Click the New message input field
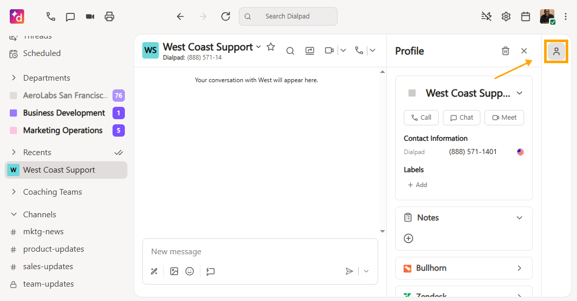The height and width of the screenshot is (301, 577). [260, 252]
